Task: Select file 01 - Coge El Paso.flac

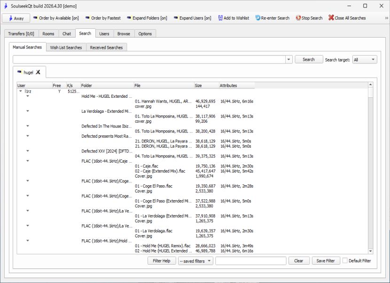Action: tap(154, 186)
